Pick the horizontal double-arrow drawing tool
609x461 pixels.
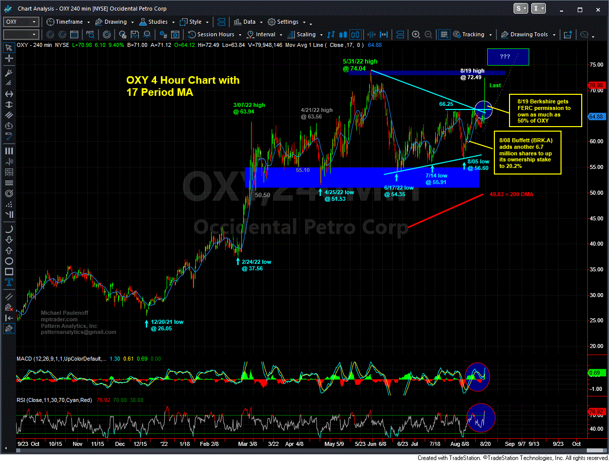pos(9,94)
